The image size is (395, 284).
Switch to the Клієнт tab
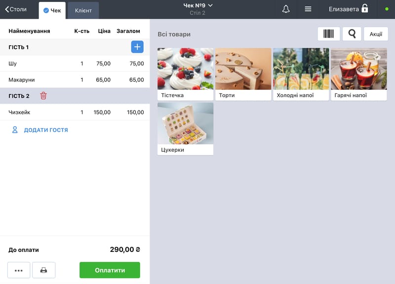click(x=83, y=10)
